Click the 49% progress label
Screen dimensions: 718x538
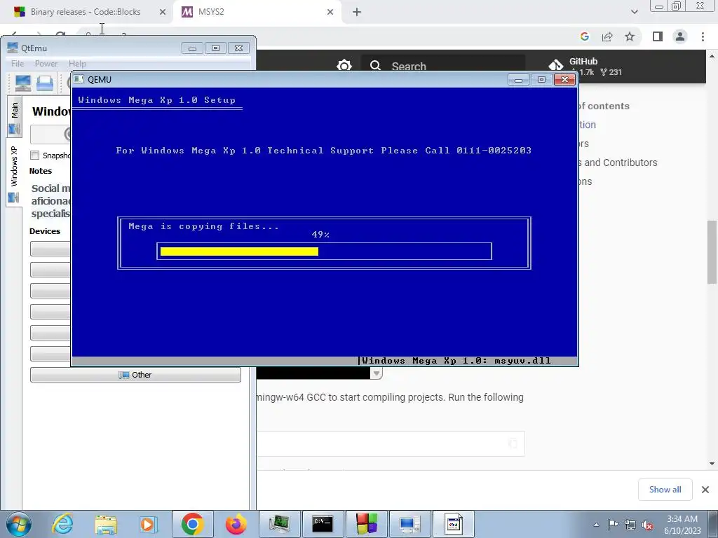click(320, 235)
